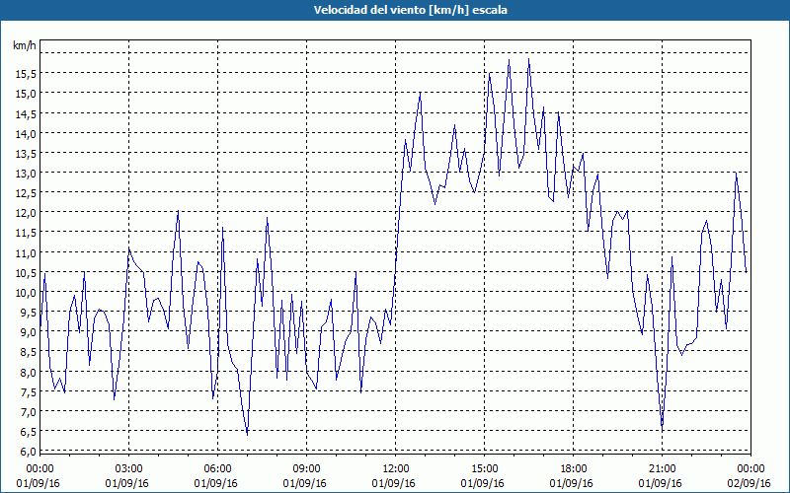Image resolution: width=790 pixels, height=493 pixels.
Task: Click the 21:00 time axis label
Action: tap(662, 469)
